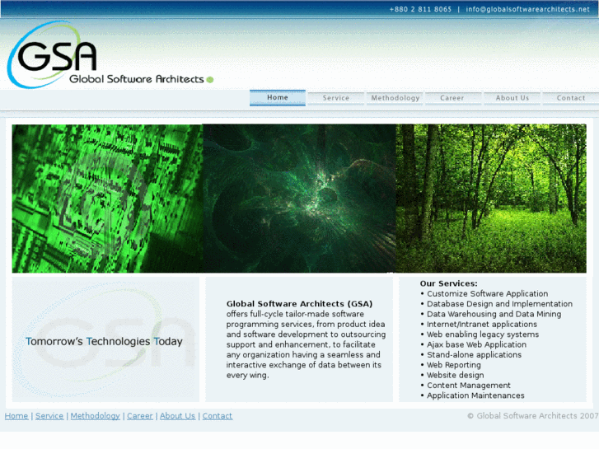Click the green circuit board banner image
This screenshot has height=449, width=599.
[107, 199]
